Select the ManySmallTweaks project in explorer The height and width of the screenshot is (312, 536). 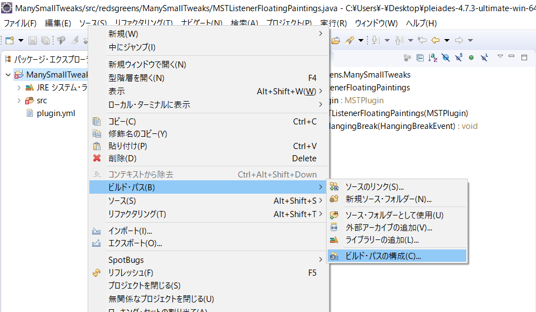(x=51, y=74)
